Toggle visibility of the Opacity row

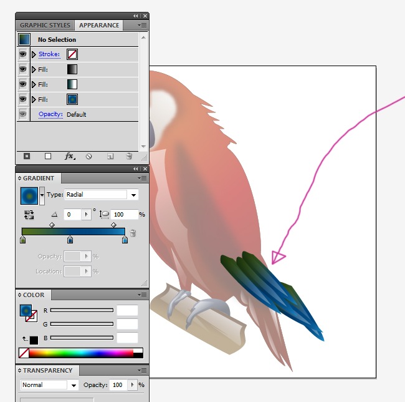point(23,114)
